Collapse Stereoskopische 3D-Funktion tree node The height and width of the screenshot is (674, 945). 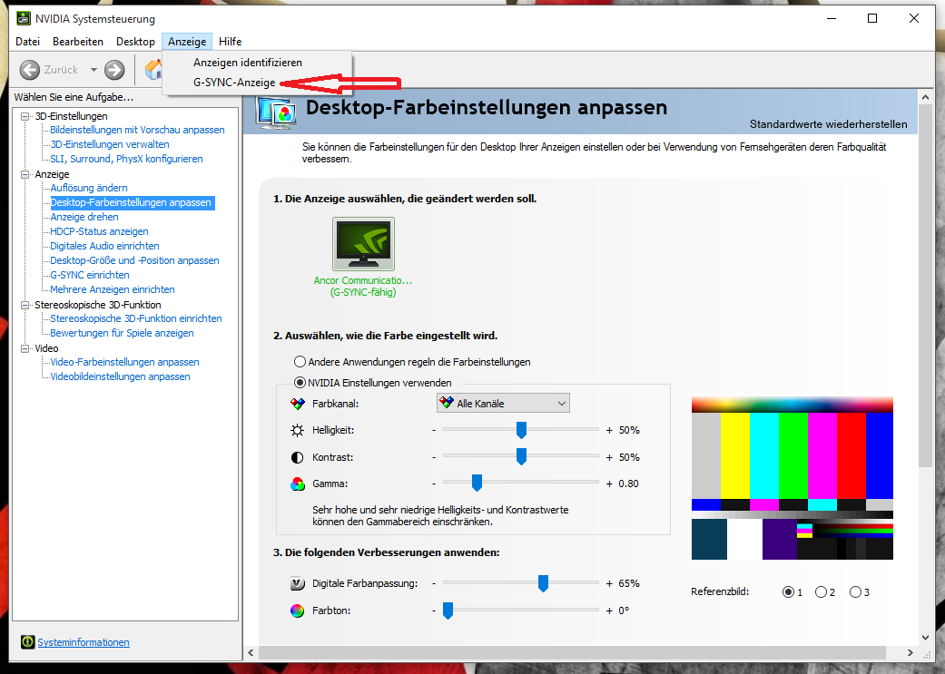click(x=25, y=305)
